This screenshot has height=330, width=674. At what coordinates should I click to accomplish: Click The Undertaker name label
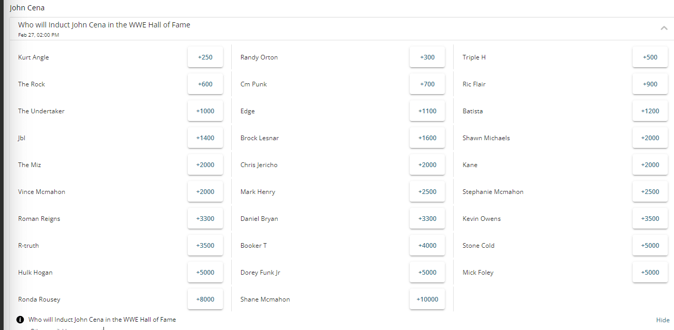tap(41, 111)
